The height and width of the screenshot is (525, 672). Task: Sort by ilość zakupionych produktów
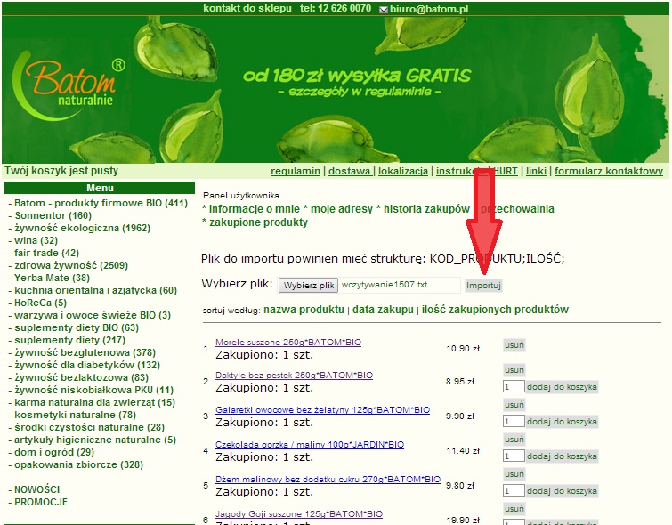tap(495, 310)
